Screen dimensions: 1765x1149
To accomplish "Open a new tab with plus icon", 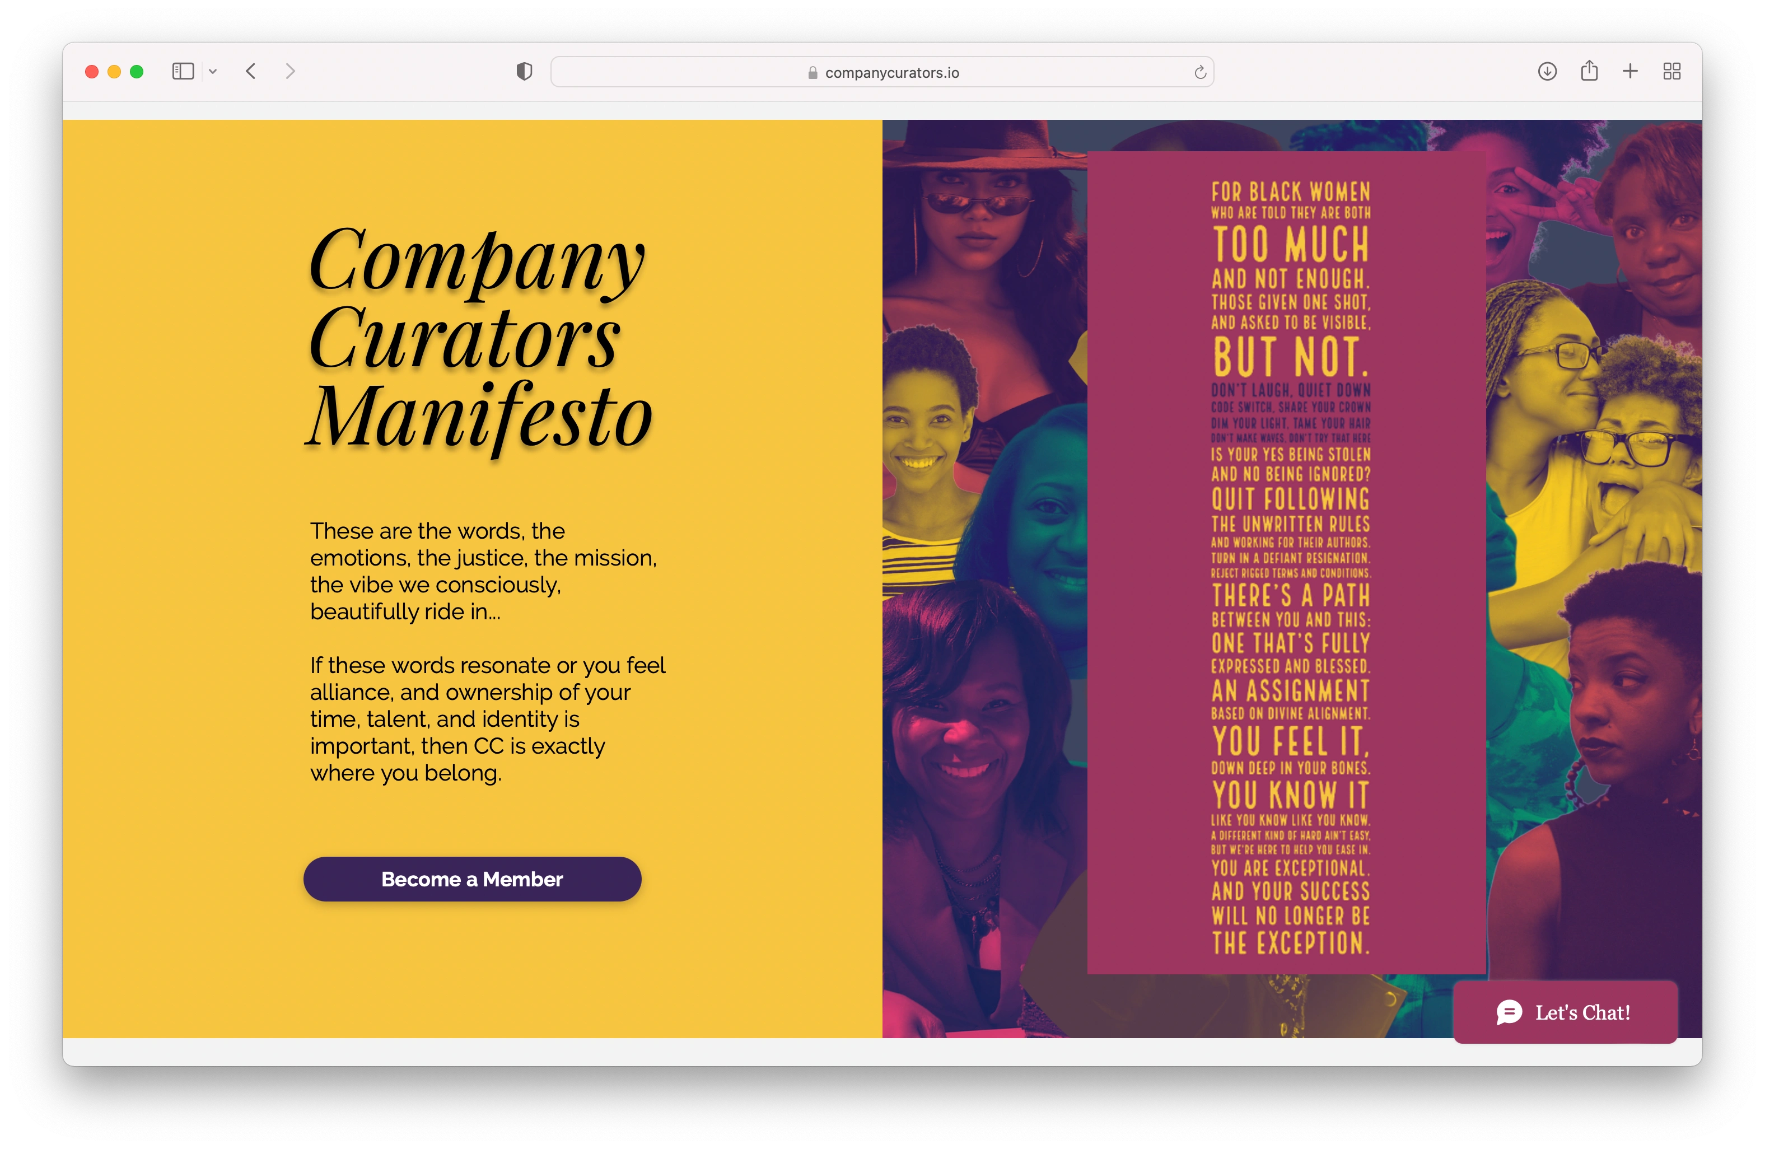I will coord(1630,71).
